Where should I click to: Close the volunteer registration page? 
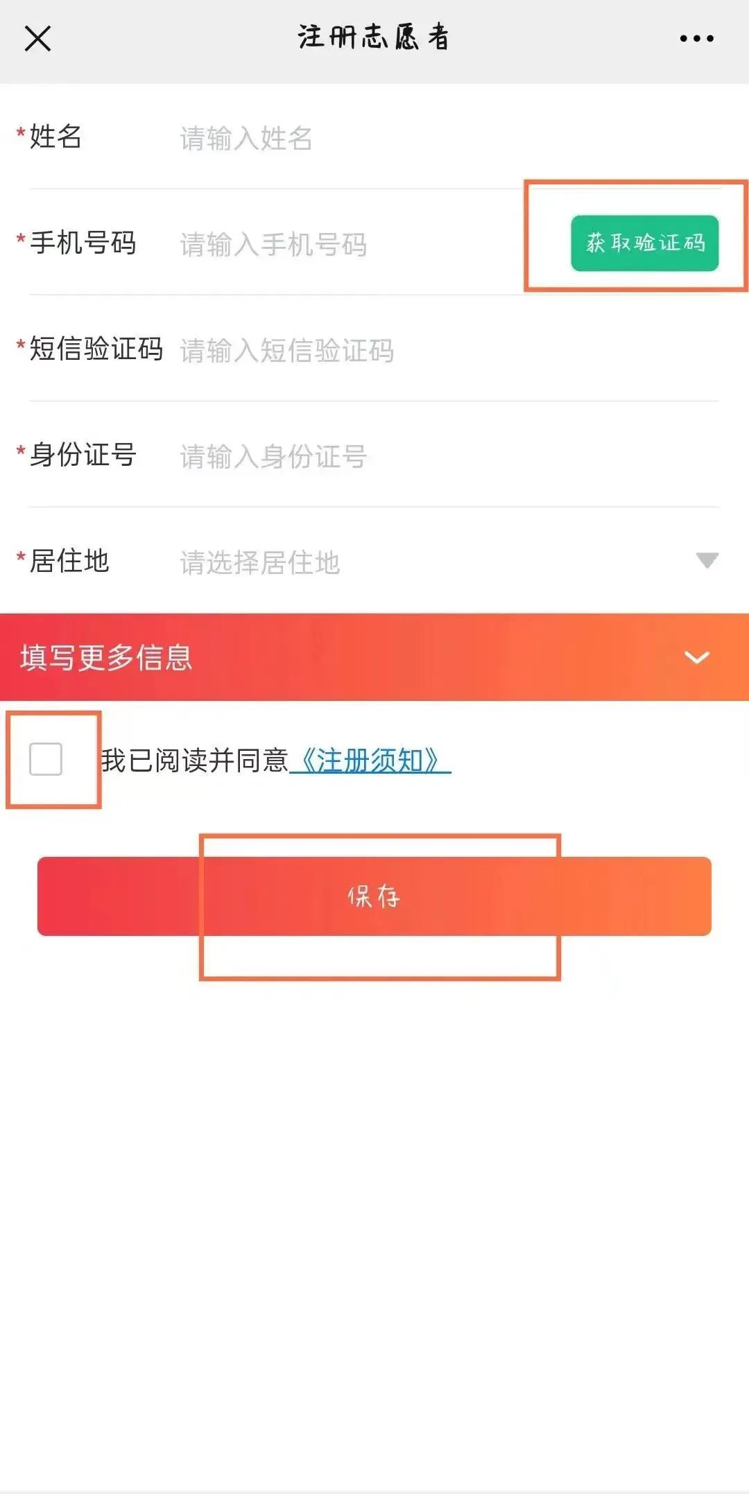pyautogui.click(x=37, y=39)
